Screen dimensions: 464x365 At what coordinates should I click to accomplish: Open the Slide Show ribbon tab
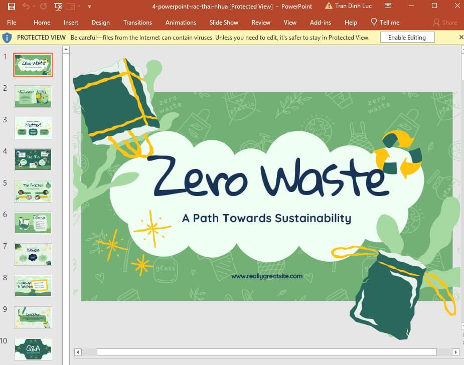(x=224, y=22)
